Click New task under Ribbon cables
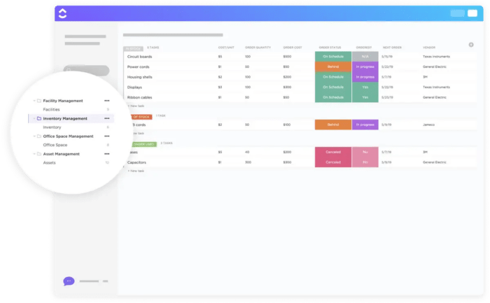490x303 pixels. coord(136,106)
